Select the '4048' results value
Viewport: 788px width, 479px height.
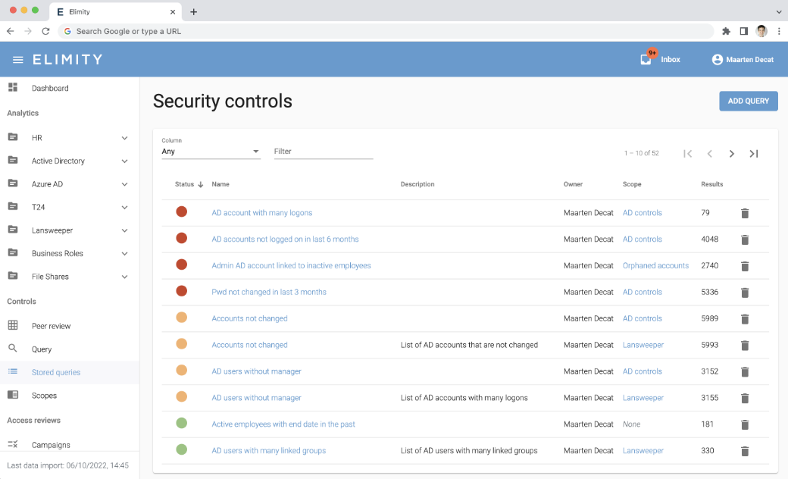710,239
